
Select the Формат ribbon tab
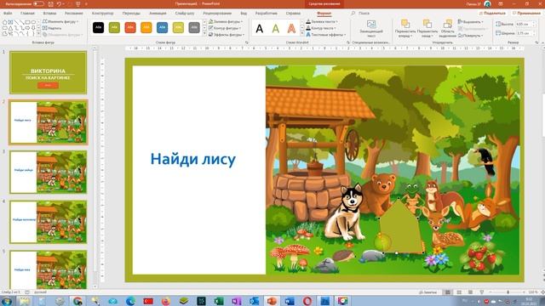[x=324, y=14]
